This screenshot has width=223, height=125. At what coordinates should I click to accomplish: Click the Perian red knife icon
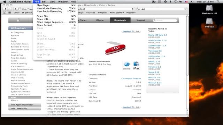click(x=115, y=48)
